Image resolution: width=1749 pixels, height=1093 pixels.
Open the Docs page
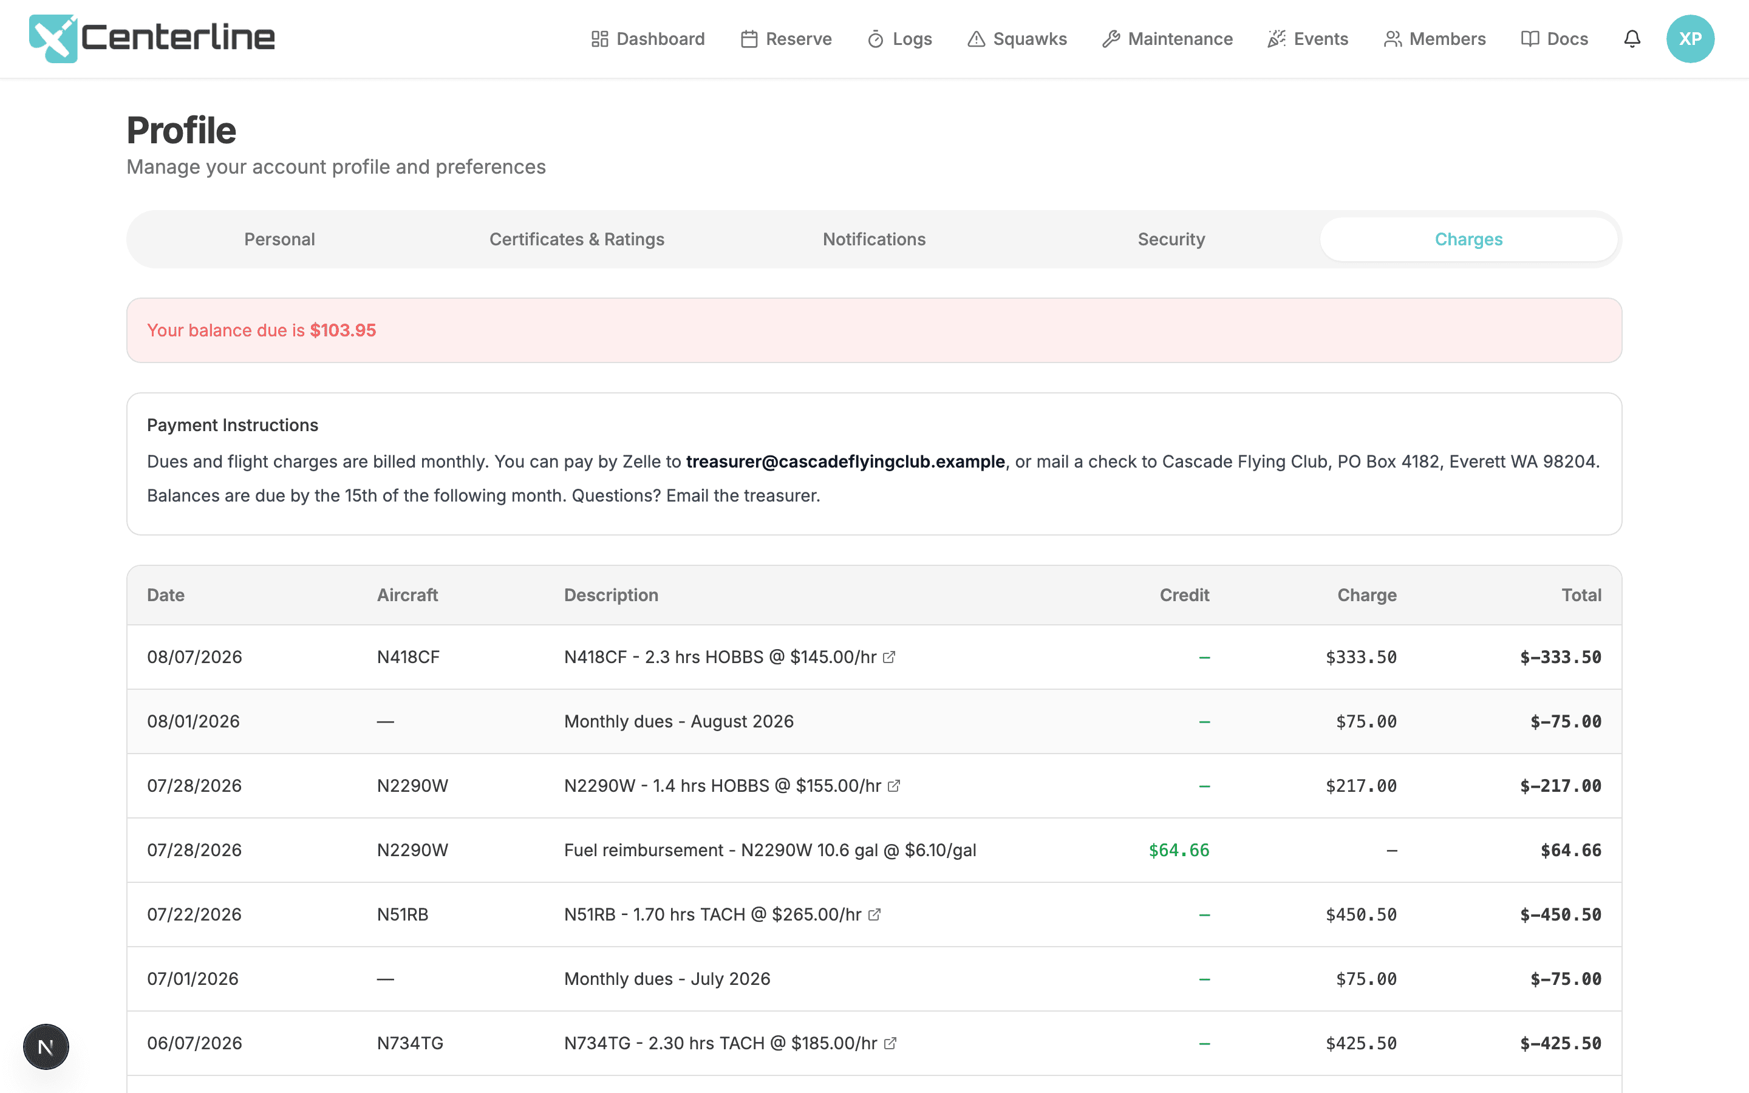point(1555,39)
